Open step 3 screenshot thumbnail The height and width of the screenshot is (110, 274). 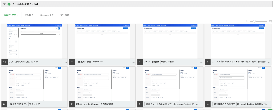pyautogui.click(x=170, y=41)
